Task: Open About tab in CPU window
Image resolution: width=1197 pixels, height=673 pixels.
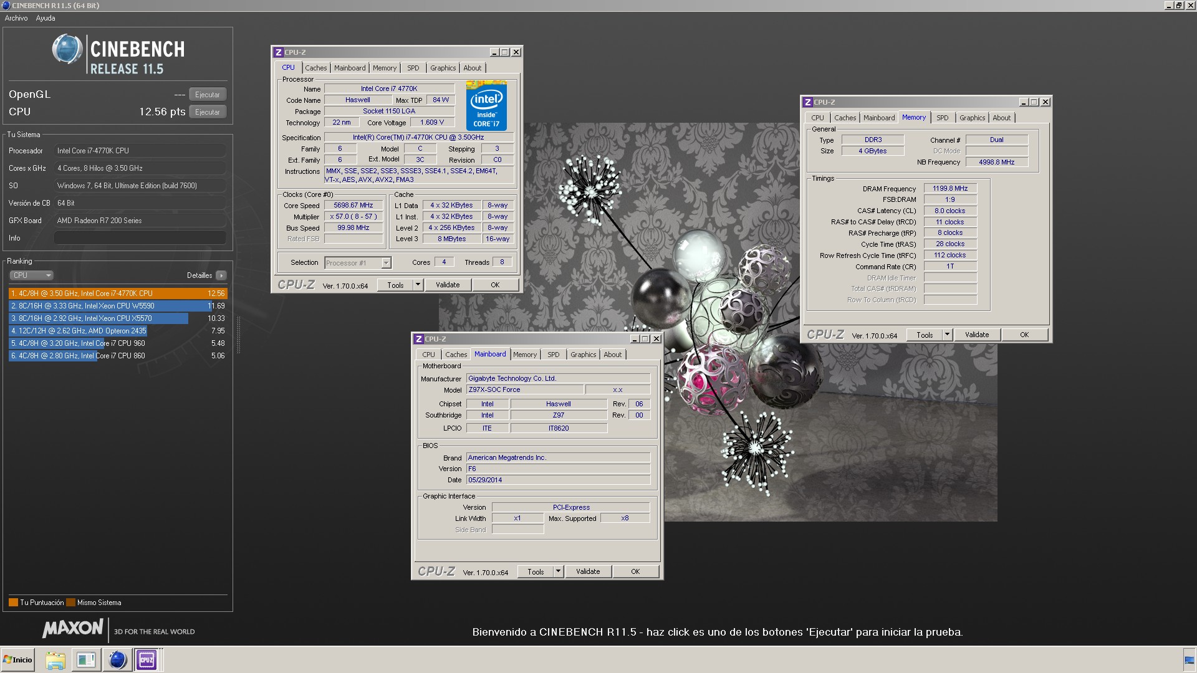Action: click(473, 68)
